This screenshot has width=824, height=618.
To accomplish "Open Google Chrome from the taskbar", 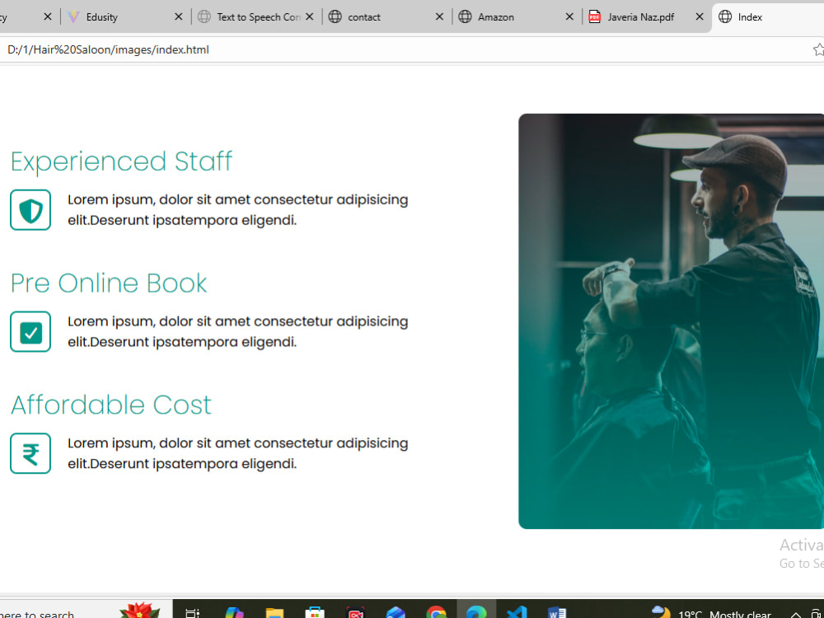I will tap(436, 613).
